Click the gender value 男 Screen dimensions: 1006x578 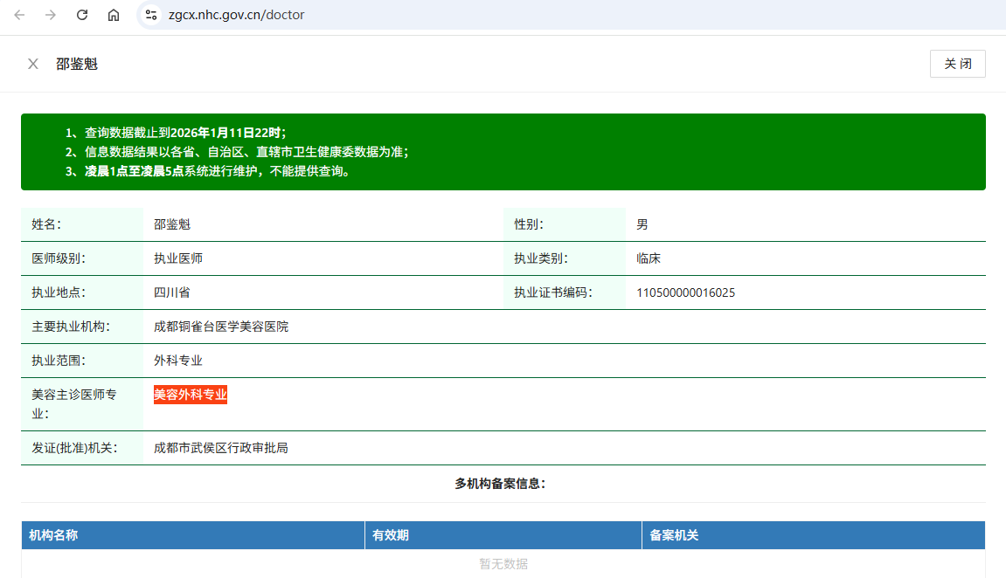(642, 224)
